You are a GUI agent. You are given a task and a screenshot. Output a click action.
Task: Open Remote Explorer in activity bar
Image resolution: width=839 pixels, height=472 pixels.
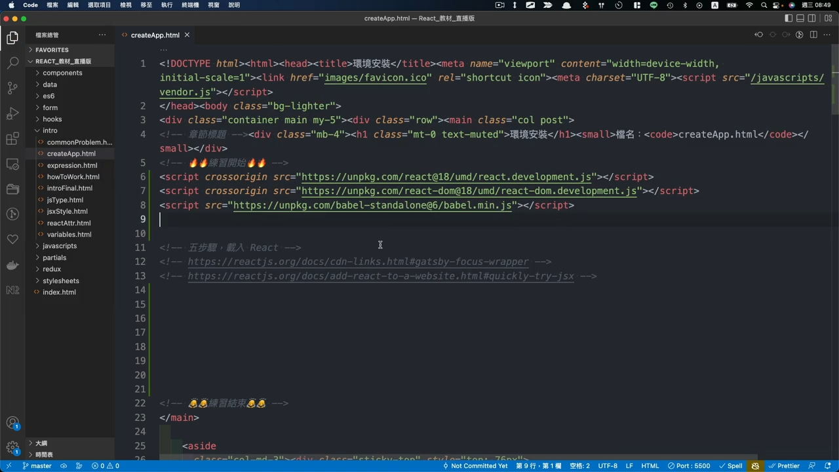coord(12,164)
